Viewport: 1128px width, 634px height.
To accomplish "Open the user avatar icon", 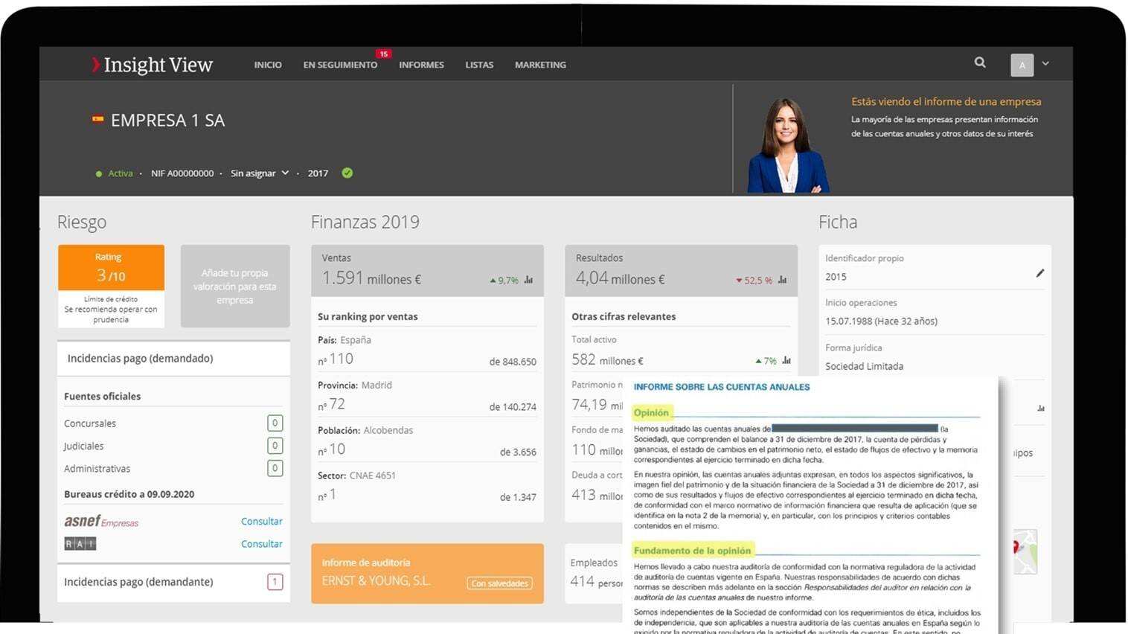I will pyautogui.click(x=1022, y=65).
